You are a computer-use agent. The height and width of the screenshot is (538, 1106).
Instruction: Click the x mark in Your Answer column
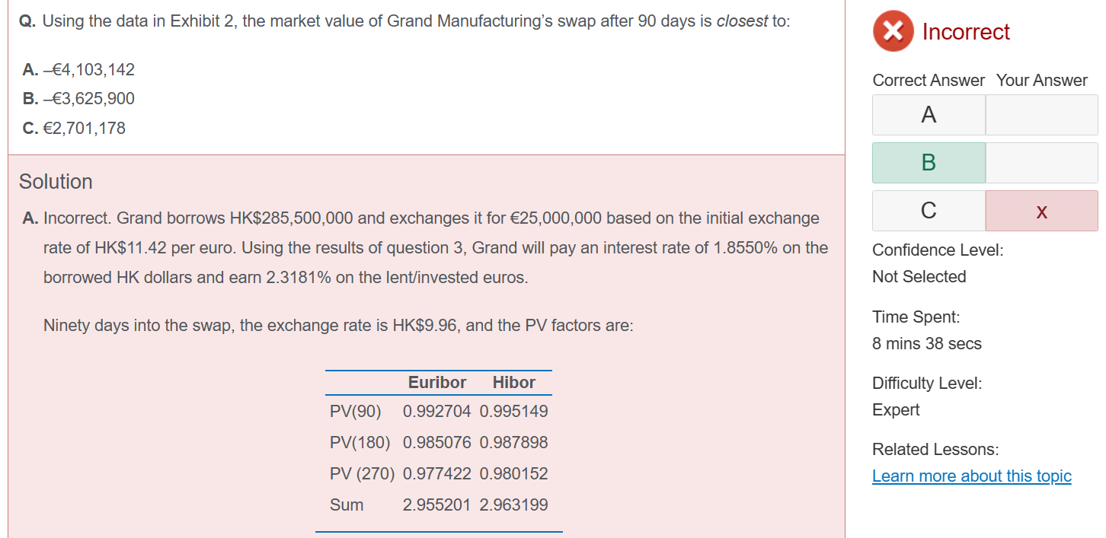1041,211
